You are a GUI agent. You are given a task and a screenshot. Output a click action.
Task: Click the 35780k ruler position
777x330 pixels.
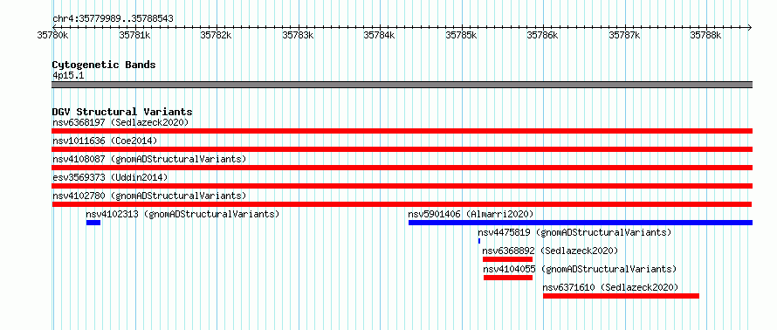tap(52, 35)
